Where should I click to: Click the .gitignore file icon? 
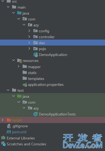click(x=9, y=126)
